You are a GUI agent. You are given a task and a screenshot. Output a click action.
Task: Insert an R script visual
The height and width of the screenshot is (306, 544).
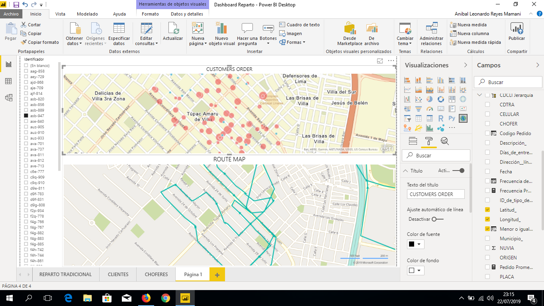click(x=440, y=118)
